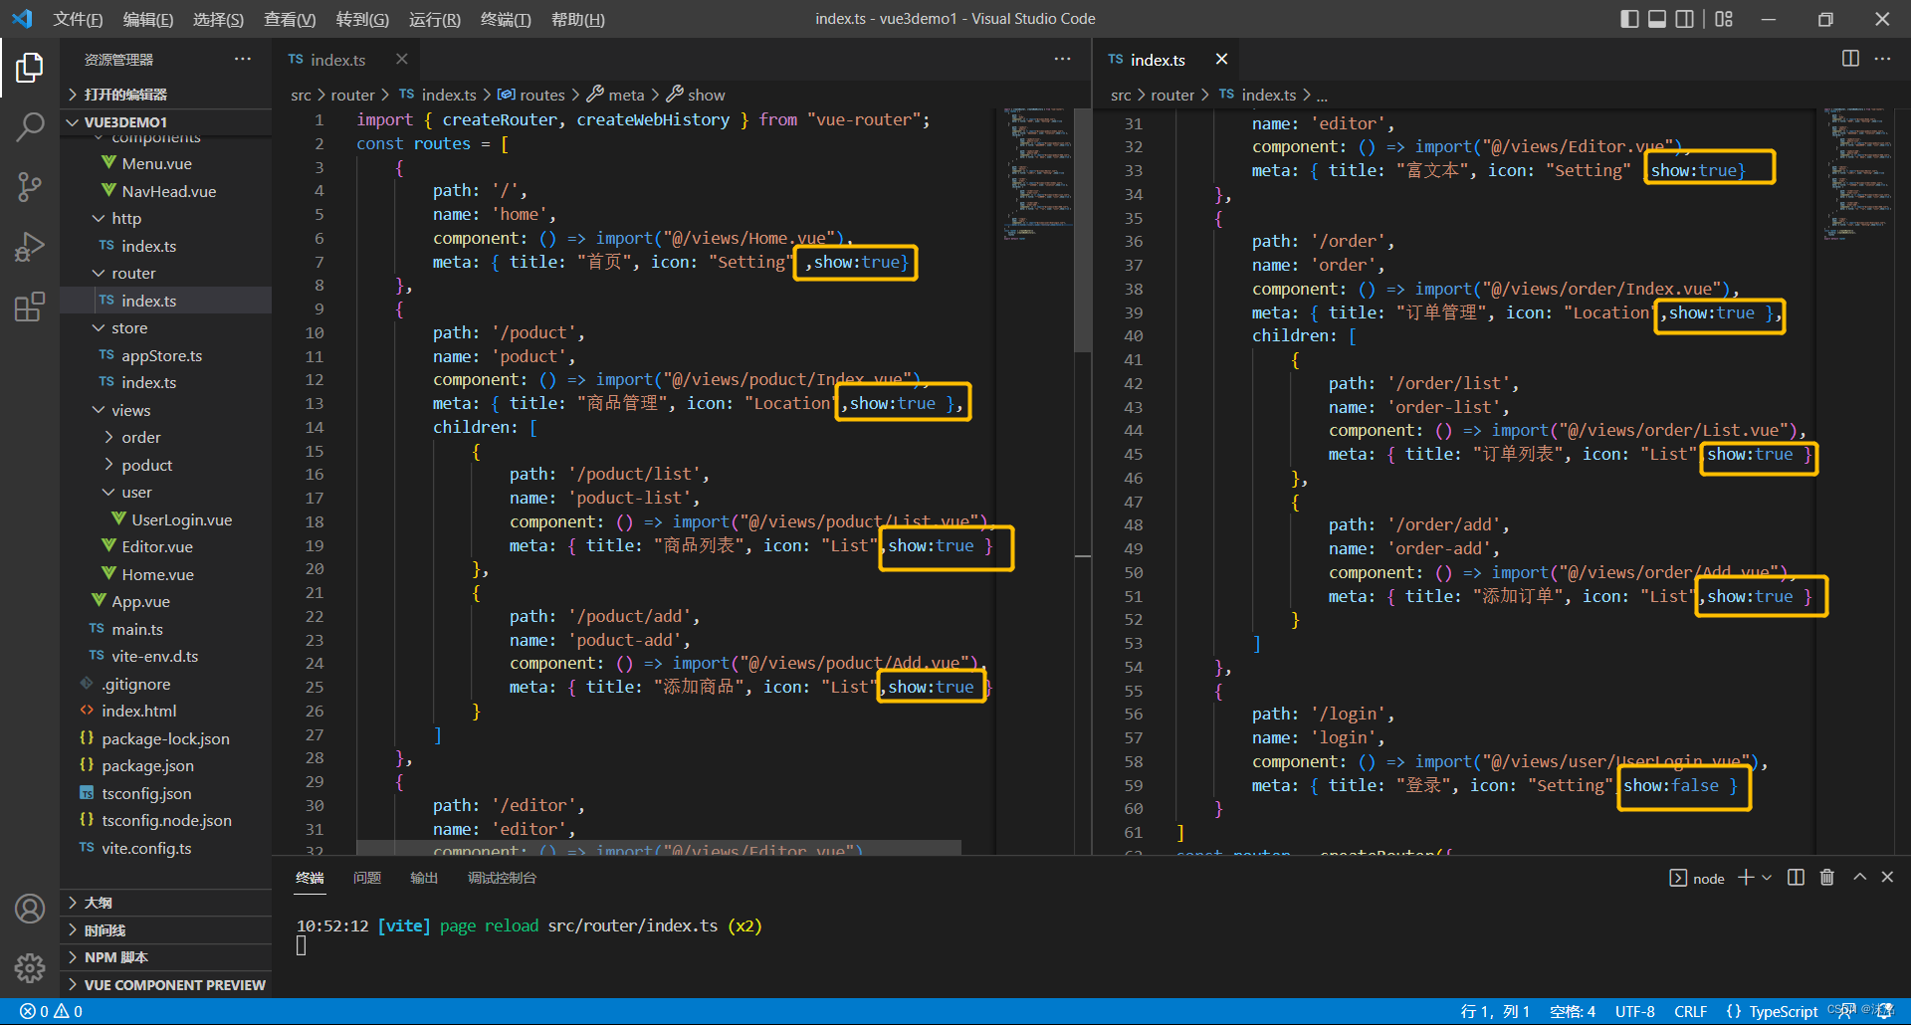This screenshot has height=1025, width=1911.
Task: Open the Manage gear settings icon
Action: pos(30,967)
